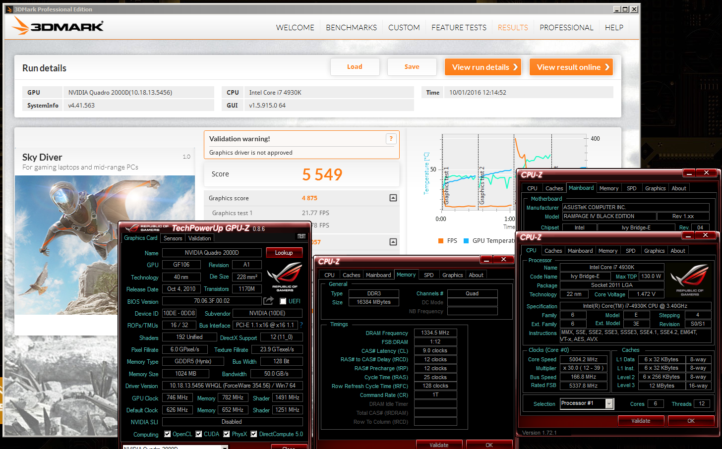Click the DRAM Frequency value 1334.5 MHz
Image resolution: width=722 pixels, height=449 pixels.
[x=435, y=333]
